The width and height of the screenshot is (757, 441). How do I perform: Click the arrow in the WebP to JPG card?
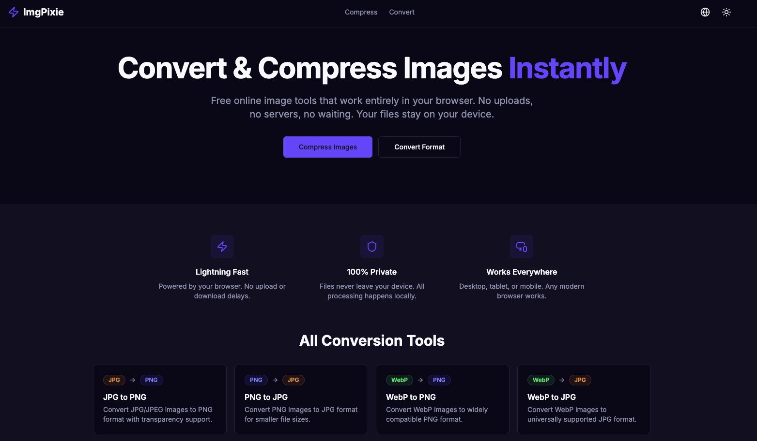point(561,380)
